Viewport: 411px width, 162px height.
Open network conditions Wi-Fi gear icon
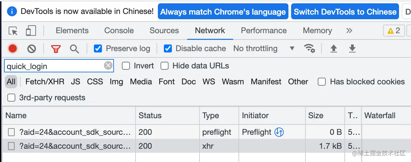coord(310,48)
